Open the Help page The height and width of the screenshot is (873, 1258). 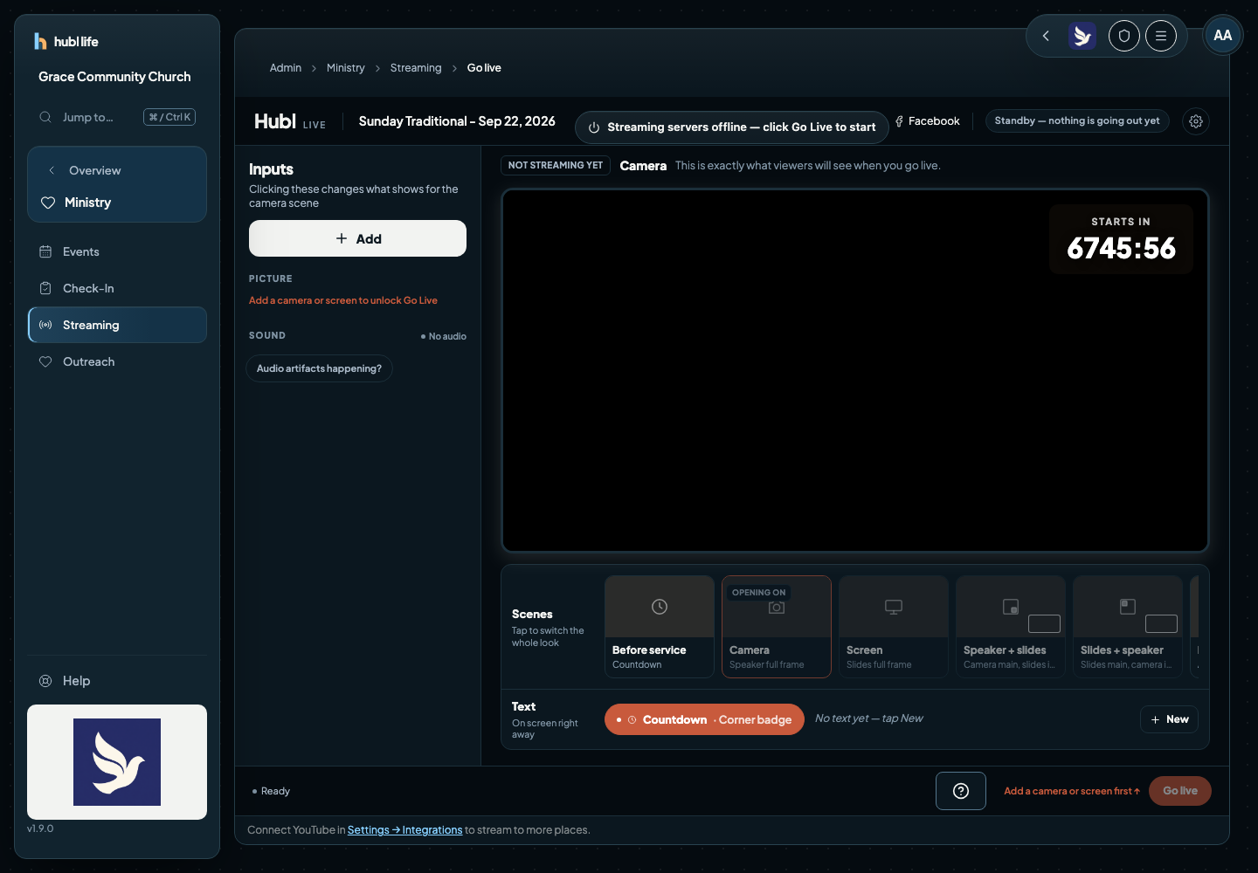click(117, 681)
